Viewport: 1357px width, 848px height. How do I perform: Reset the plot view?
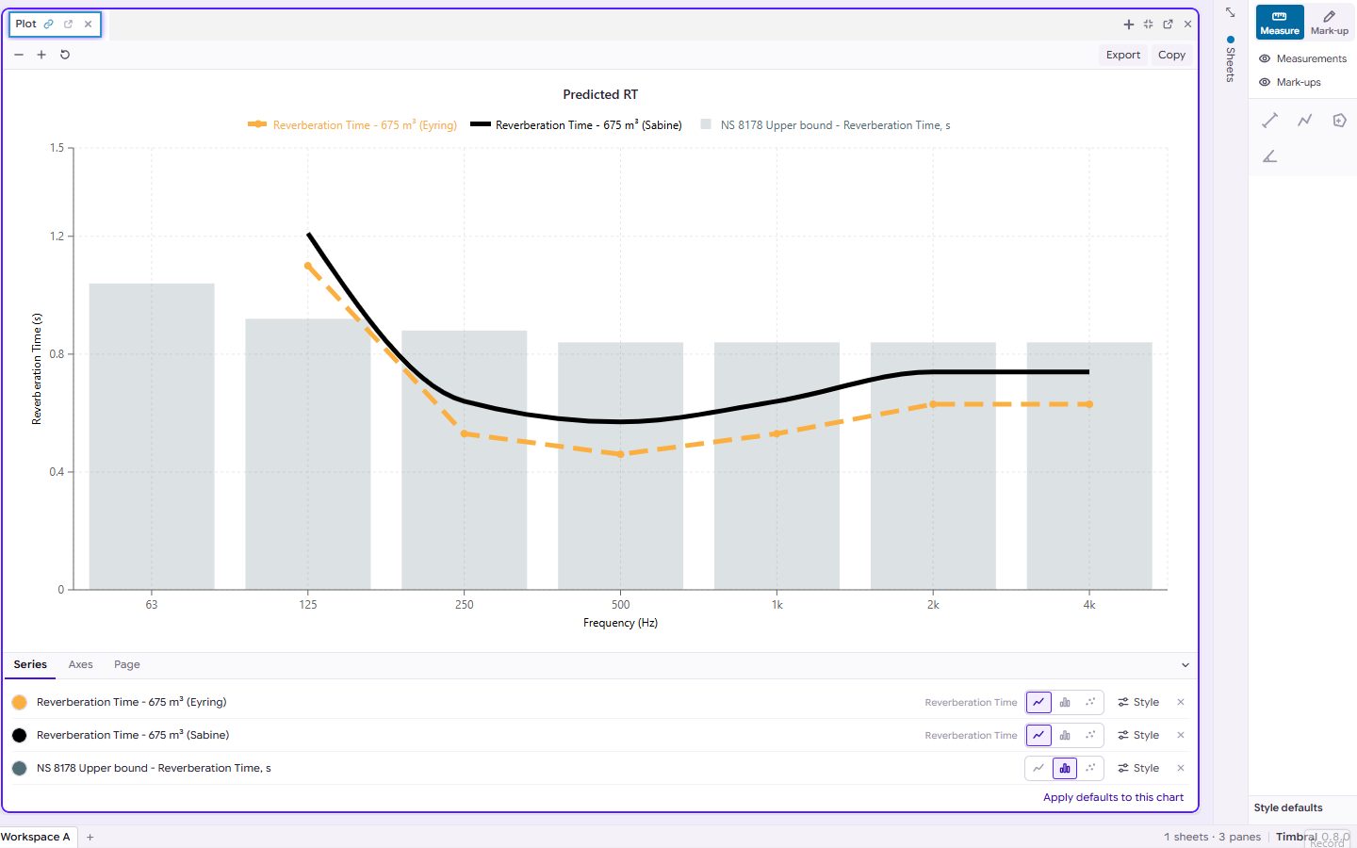coord(65,55)
